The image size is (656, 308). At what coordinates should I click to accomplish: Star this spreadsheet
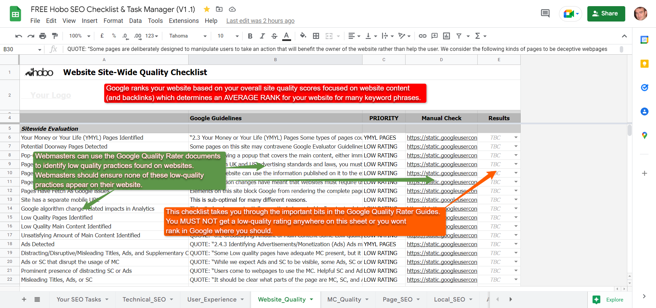tap(207, 9)
